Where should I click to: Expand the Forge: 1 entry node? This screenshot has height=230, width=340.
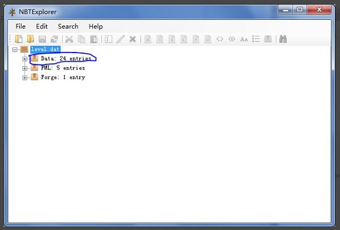pos(25,77)
